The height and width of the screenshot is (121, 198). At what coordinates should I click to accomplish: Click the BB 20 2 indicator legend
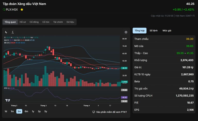tap(14, 43)
